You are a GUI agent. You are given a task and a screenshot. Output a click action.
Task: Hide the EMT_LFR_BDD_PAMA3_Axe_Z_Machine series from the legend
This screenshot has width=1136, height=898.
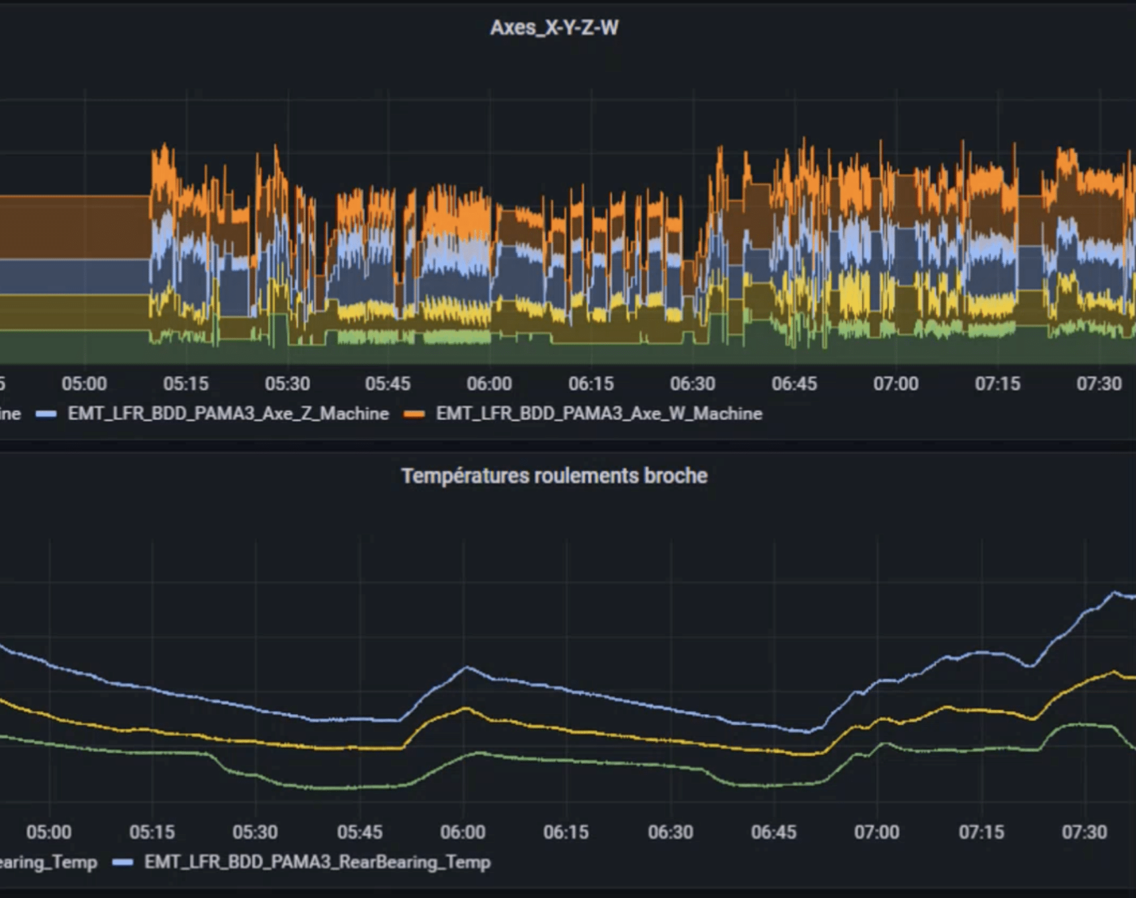228,413
